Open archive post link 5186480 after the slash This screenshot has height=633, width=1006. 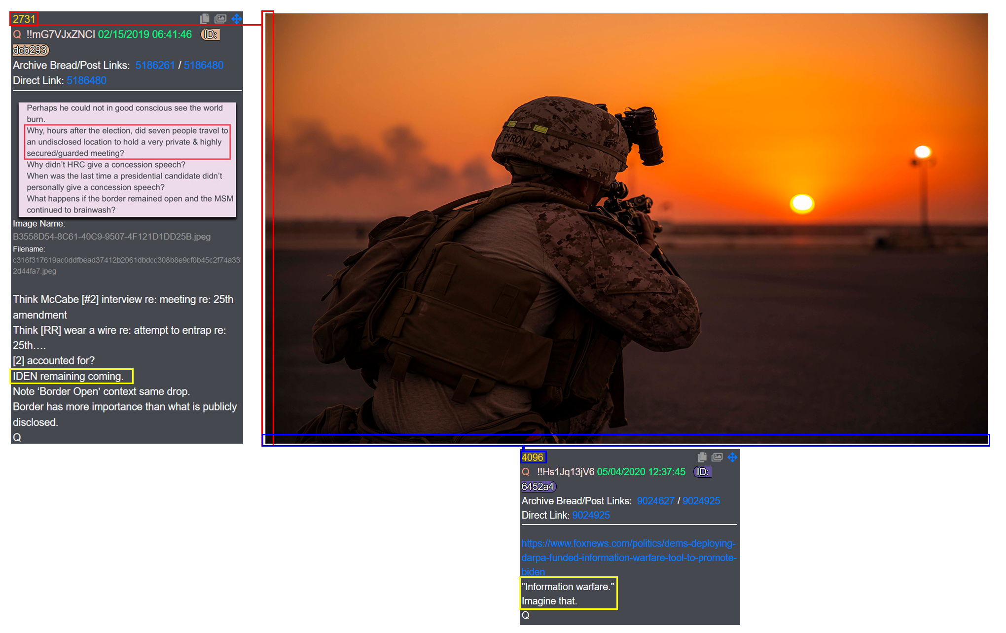(x=204, y=65)
